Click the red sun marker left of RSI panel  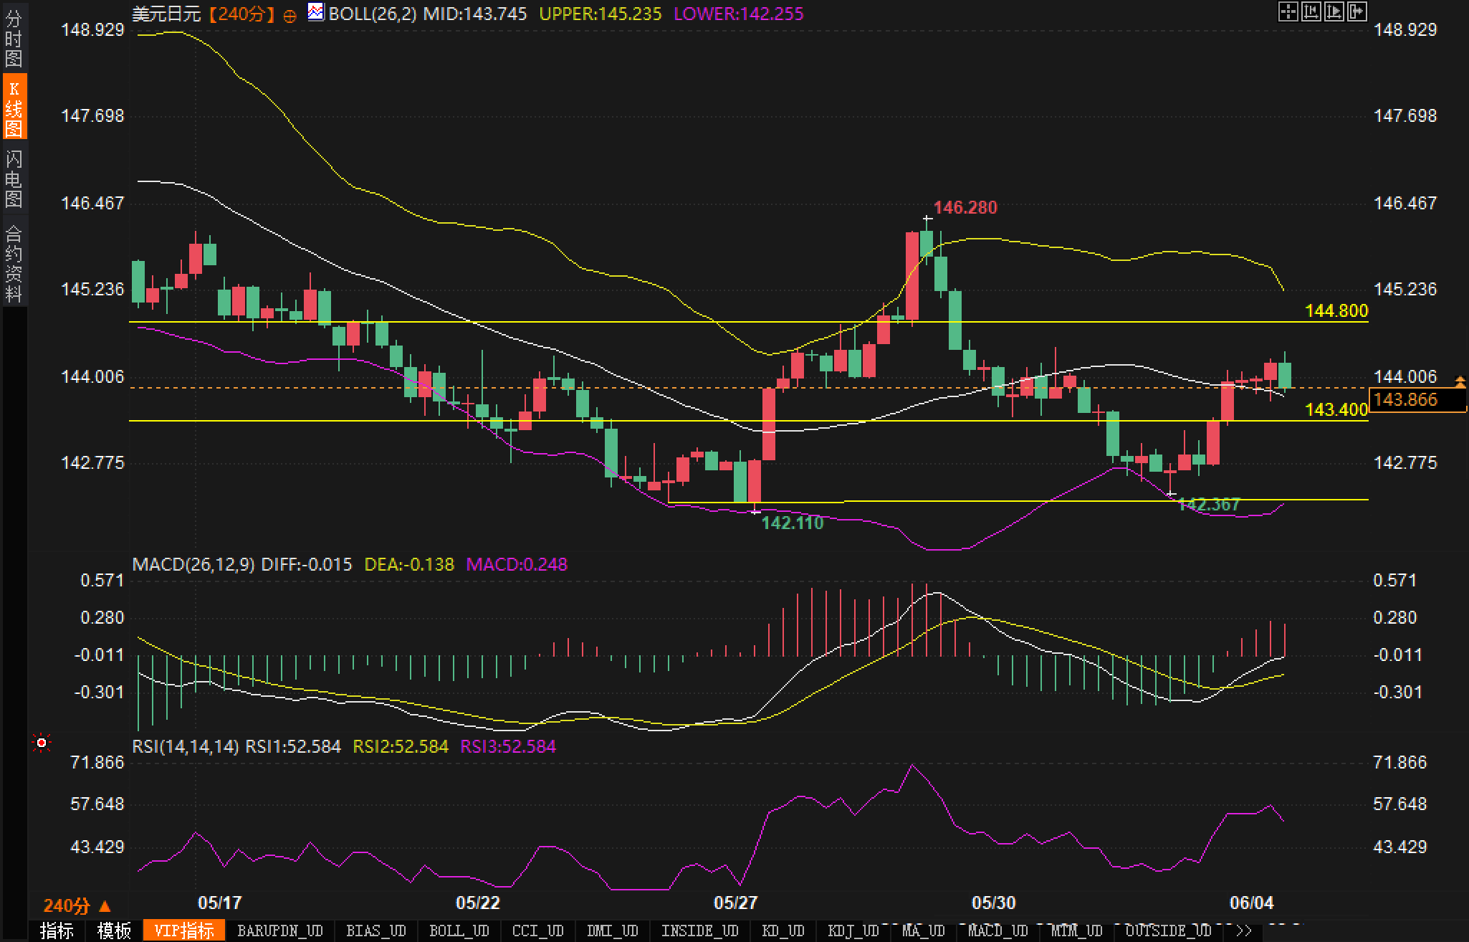click(x=42, y=743)
